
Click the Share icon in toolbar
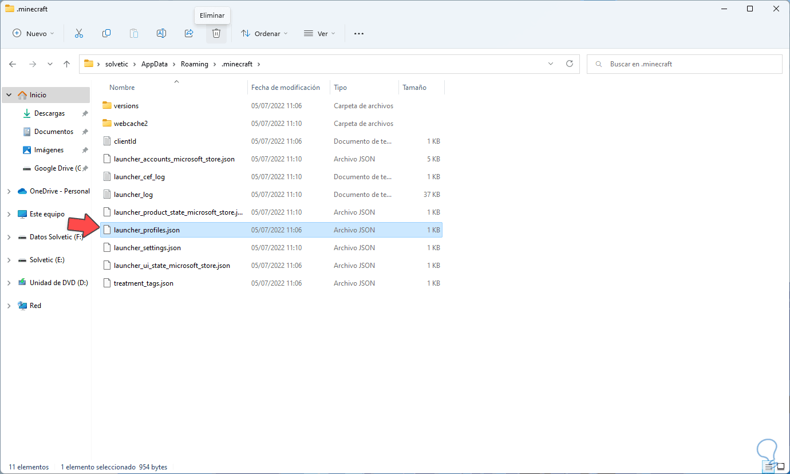pyautogui.click(x=189, y=34)
